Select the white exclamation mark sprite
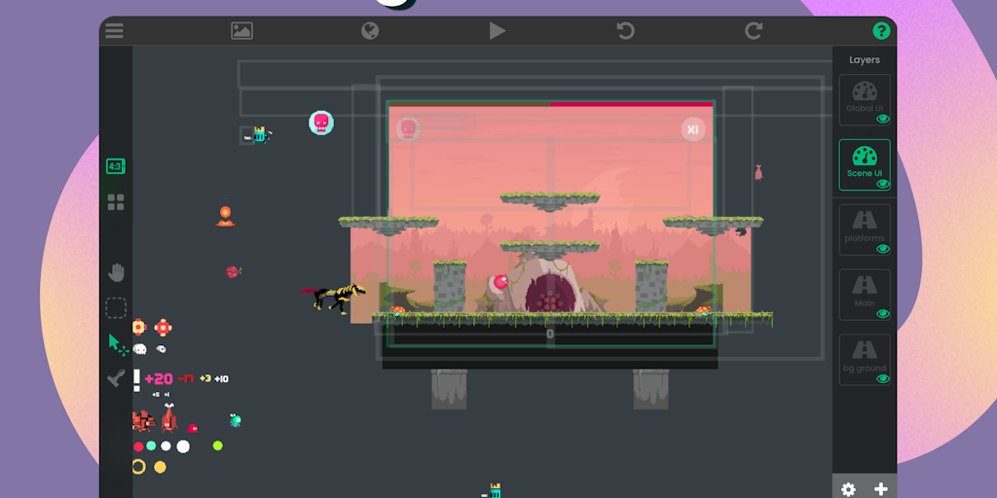The height and width of the screenshot is (498, 997). (x=136, y=380)
